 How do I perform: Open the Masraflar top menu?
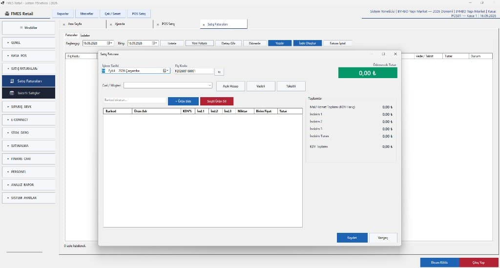pos(87,14)
